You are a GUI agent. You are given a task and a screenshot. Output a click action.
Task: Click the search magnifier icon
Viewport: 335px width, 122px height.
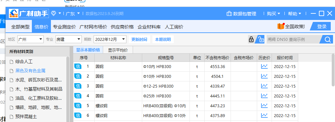(328, 39)
